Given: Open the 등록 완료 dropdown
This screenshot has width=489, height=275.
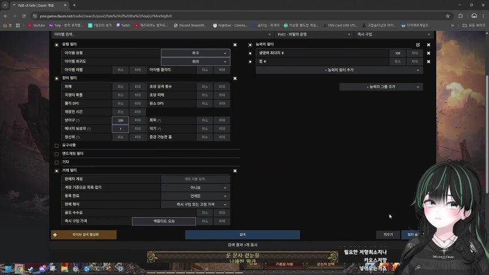Looking at the screenshot, I should [195, 196].
